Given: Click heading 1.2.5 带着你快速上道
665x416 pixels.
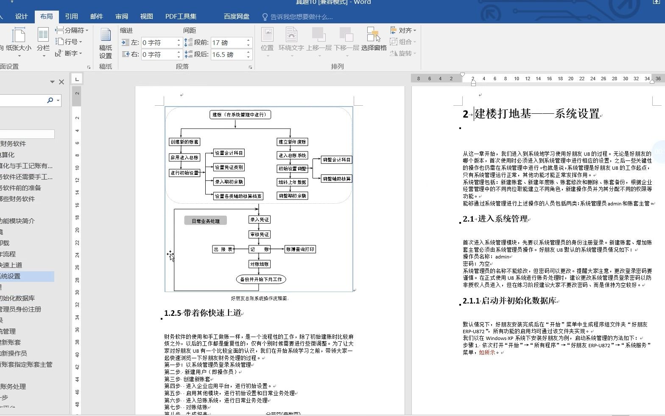Looking at the screenshot, I should (x=203, y=313).
